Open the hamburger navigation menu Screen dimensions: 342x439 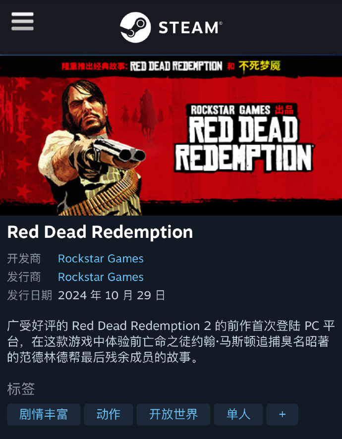pos(22,21)
